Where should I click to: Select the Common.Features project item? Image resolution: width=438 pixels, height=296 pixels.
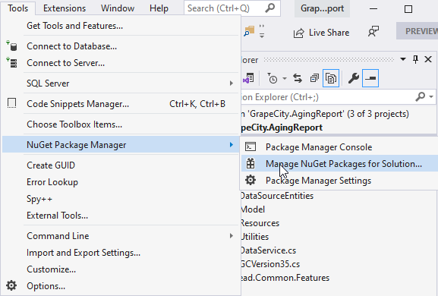point(285,278)
